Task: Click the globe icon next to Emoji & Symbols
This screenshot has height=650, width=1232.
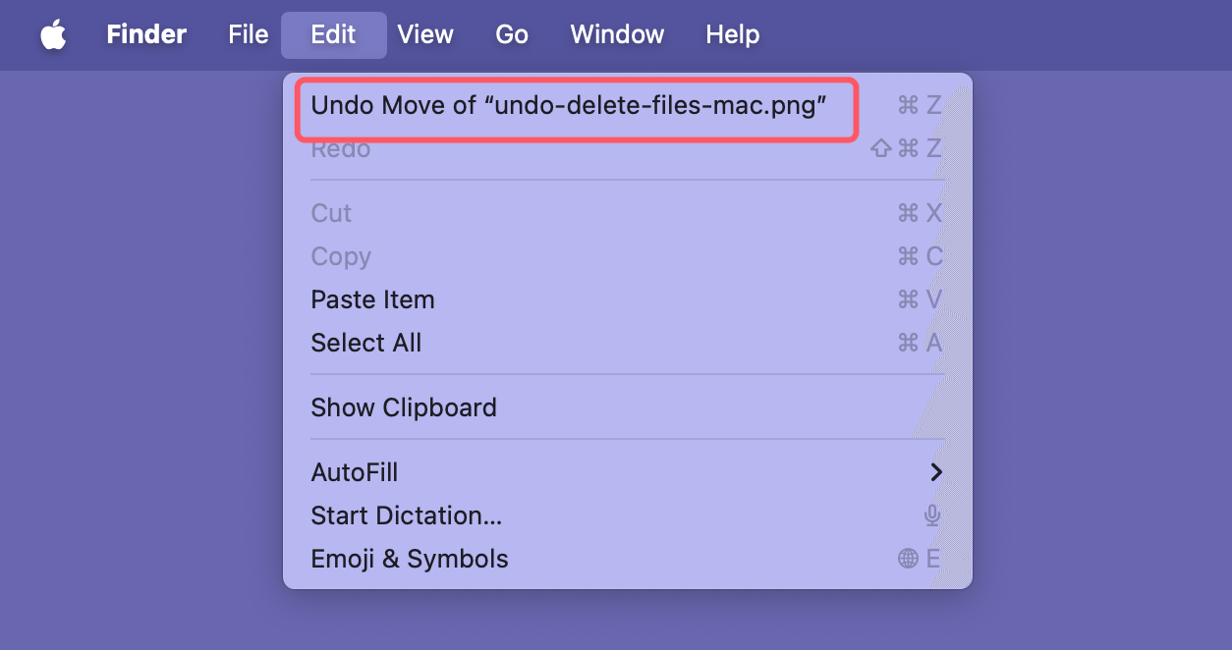Action: 909,559
